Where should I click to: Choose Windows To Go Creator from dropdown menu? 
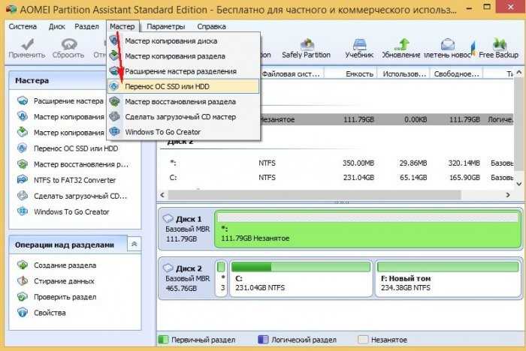tap(183, 132)
